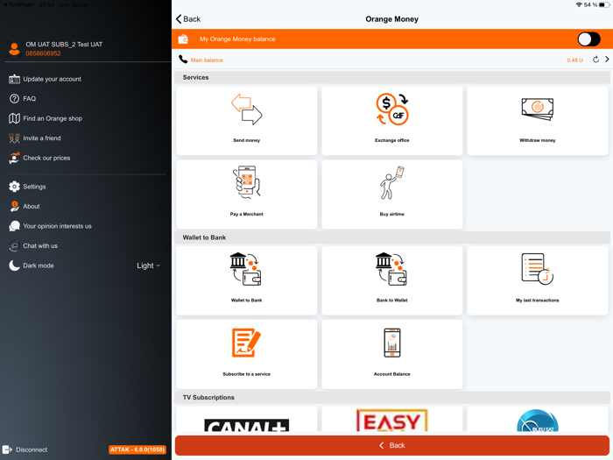Open Pay a Merchant QR service

point(246,195)
